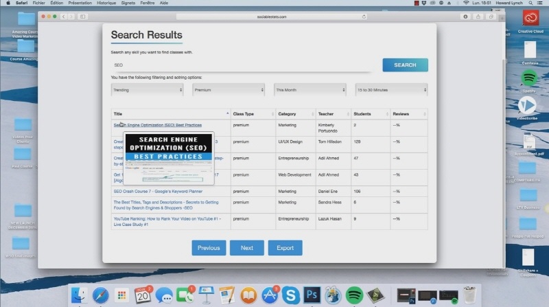Open Finder from the dock
The width and height of the screenshot is (549, 307).
(x=79, y=295)
